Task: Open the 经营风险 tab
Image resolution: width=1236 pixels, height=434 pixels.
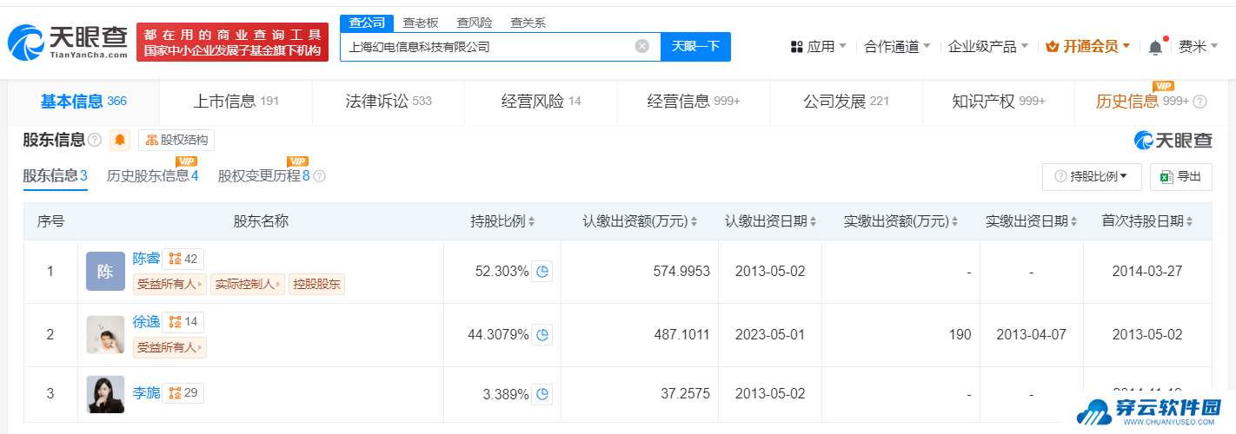Action: tap(541, 102)
